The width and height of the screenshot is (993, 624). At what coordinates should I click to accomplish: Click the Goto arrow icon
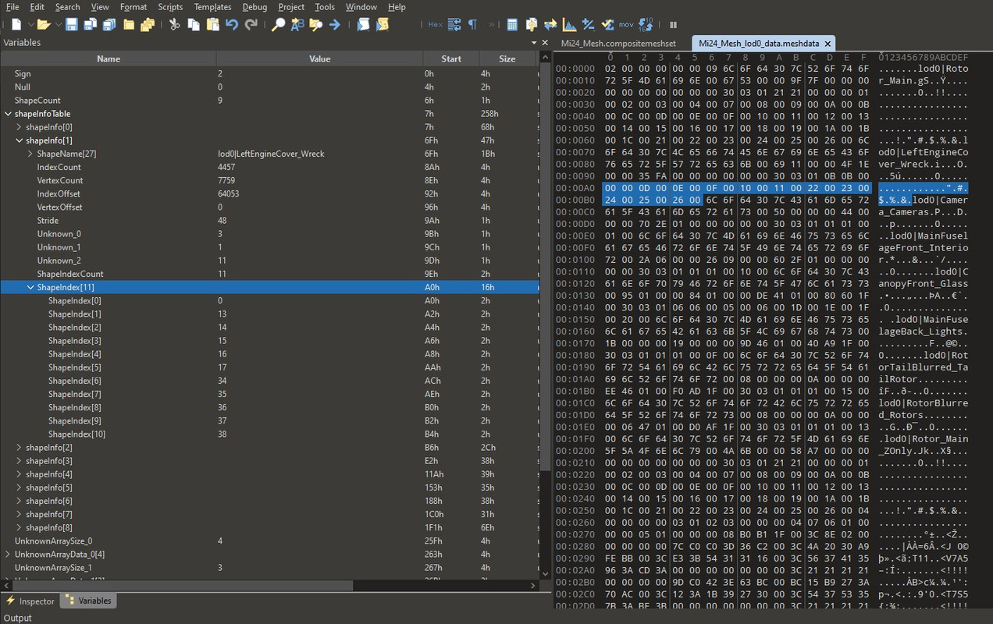335,25
